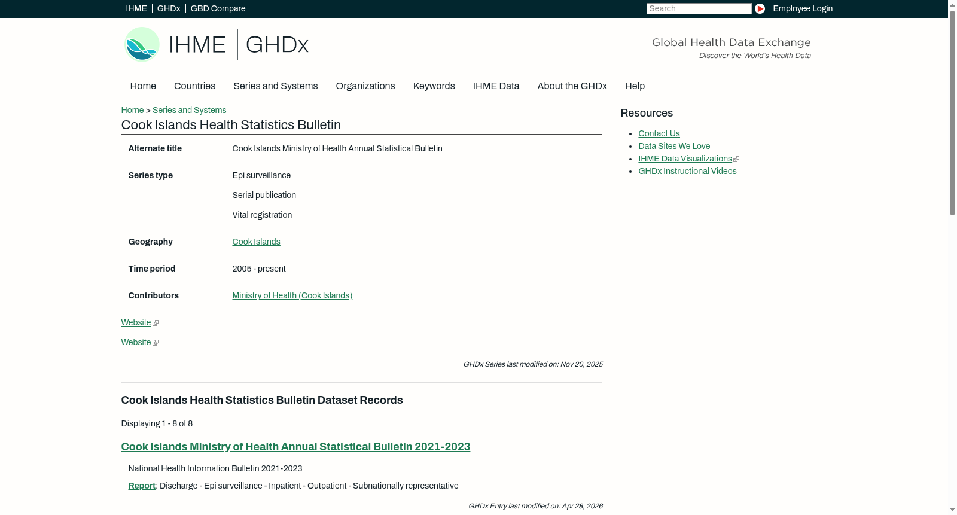957x515 pixels.
Task: Click 'Serial publication' series type text
Action: [x=264, y=195]
